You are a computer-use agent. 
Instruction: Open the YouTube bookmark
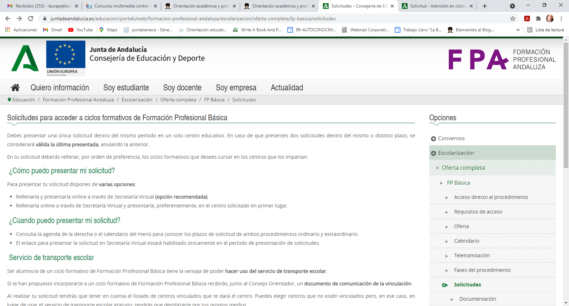pyautogui.click(x=80, y=30)
